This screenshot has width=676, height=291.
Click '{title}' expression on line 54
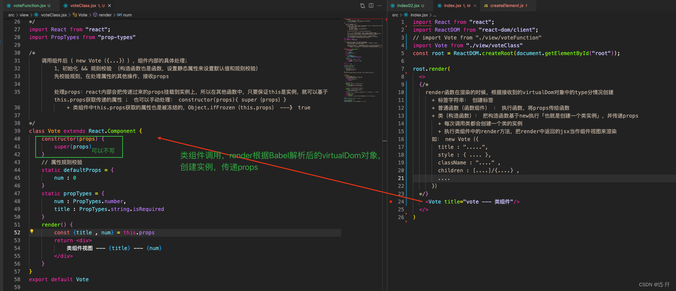[x=119, y=248]
